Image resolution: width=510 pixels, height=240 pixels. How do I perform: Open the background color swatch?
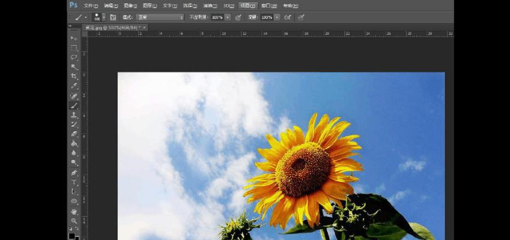click(77, 238)
